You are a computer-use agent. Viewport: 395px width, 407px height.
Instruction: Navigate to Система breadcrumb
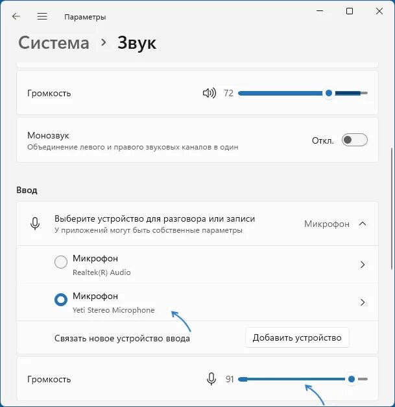[x=54, y=43]
